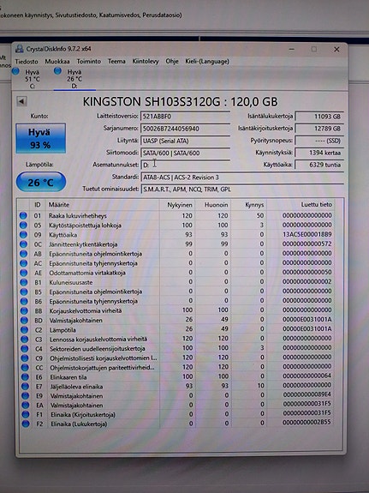Click the Isäntälukukertoja value 11093 GB
The image size is (369, 493).
(x=319, y=117)
